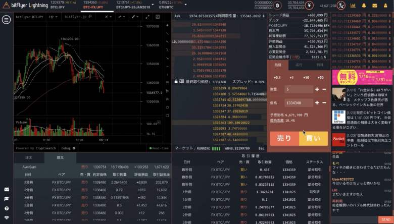
Task: Click the chat message input box
Action: (x=355, y=219)
